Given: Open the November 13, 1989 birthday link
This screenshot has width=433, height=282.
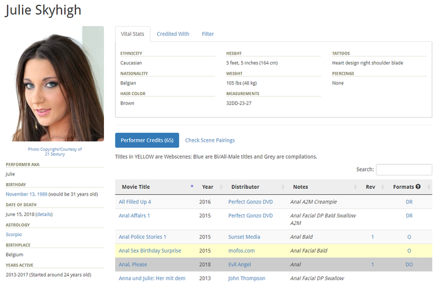Looking at the screenshot, I should point(27,194).
